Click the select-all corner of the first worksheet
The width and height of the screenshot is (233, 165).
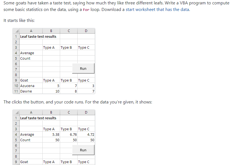(x=16, y=31)
